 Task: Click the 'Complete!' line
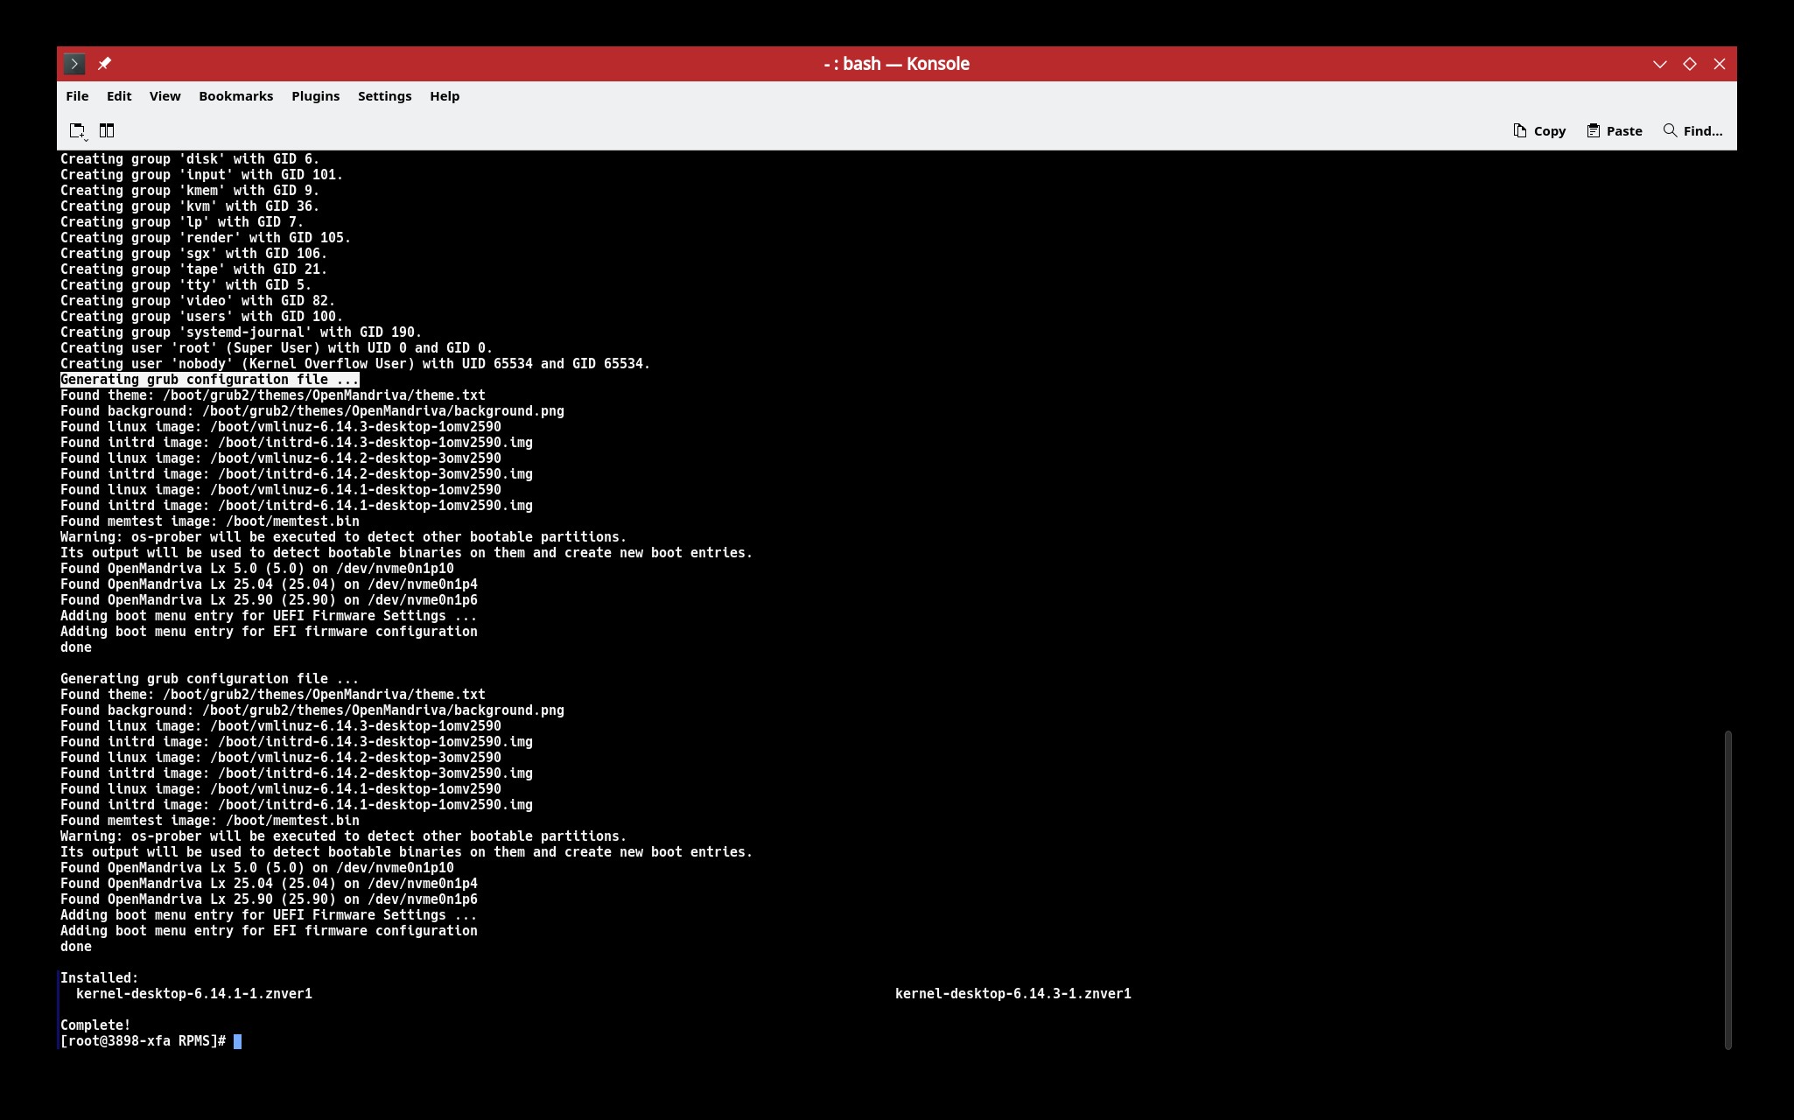pyautogui.click(x=95, y=1025)
